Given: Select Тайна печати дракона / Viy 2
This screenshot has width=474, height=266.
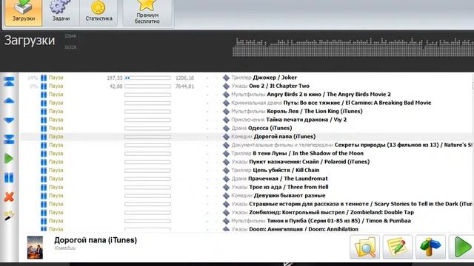Looking at the screenshot, I should click(x=306, y=120).
